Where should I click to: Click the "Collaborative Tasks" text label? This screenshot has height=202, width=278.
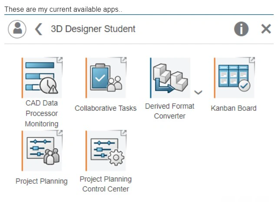[106, 108]
